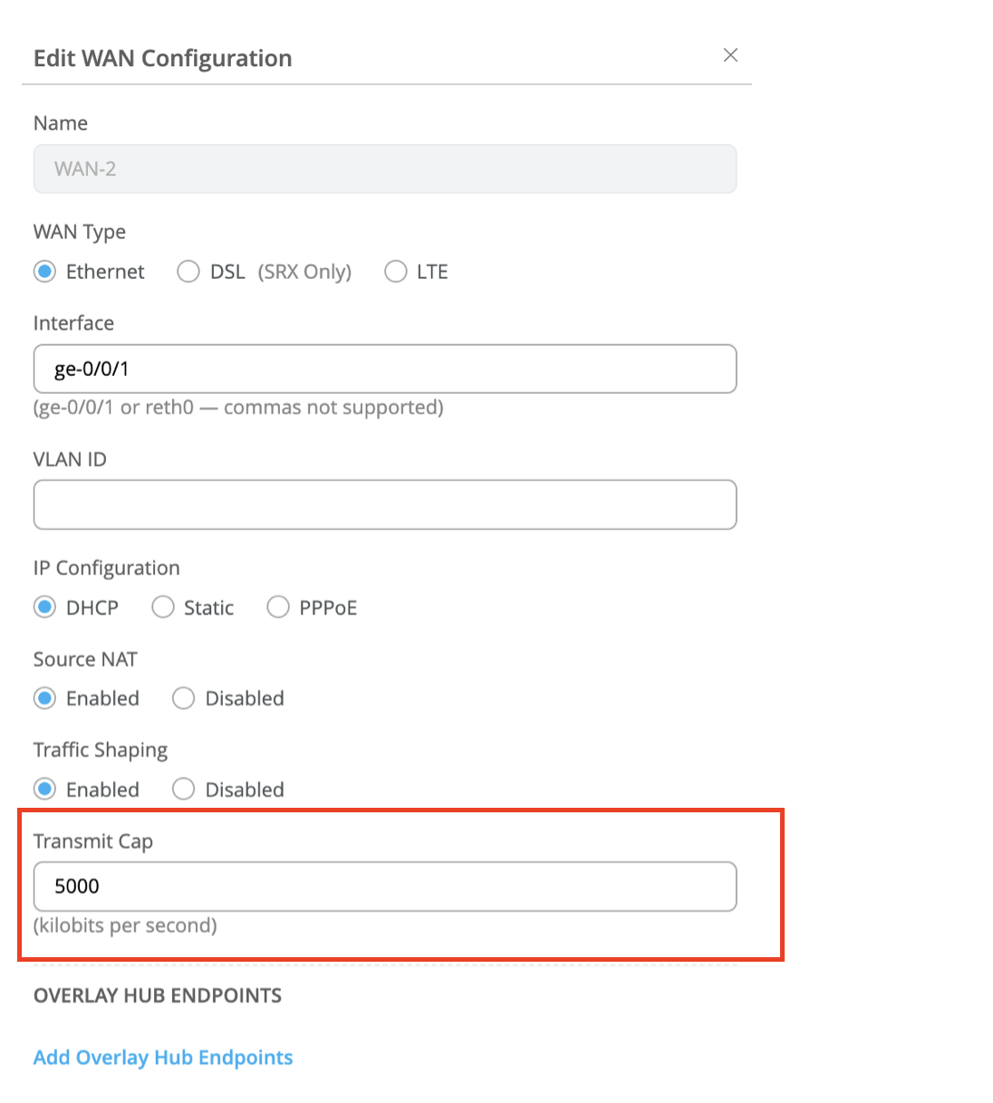Image resolution: width=993 pixels, height=1103 pixels.
Task: Enable Traffic Shaping
Action: [44, 789]
